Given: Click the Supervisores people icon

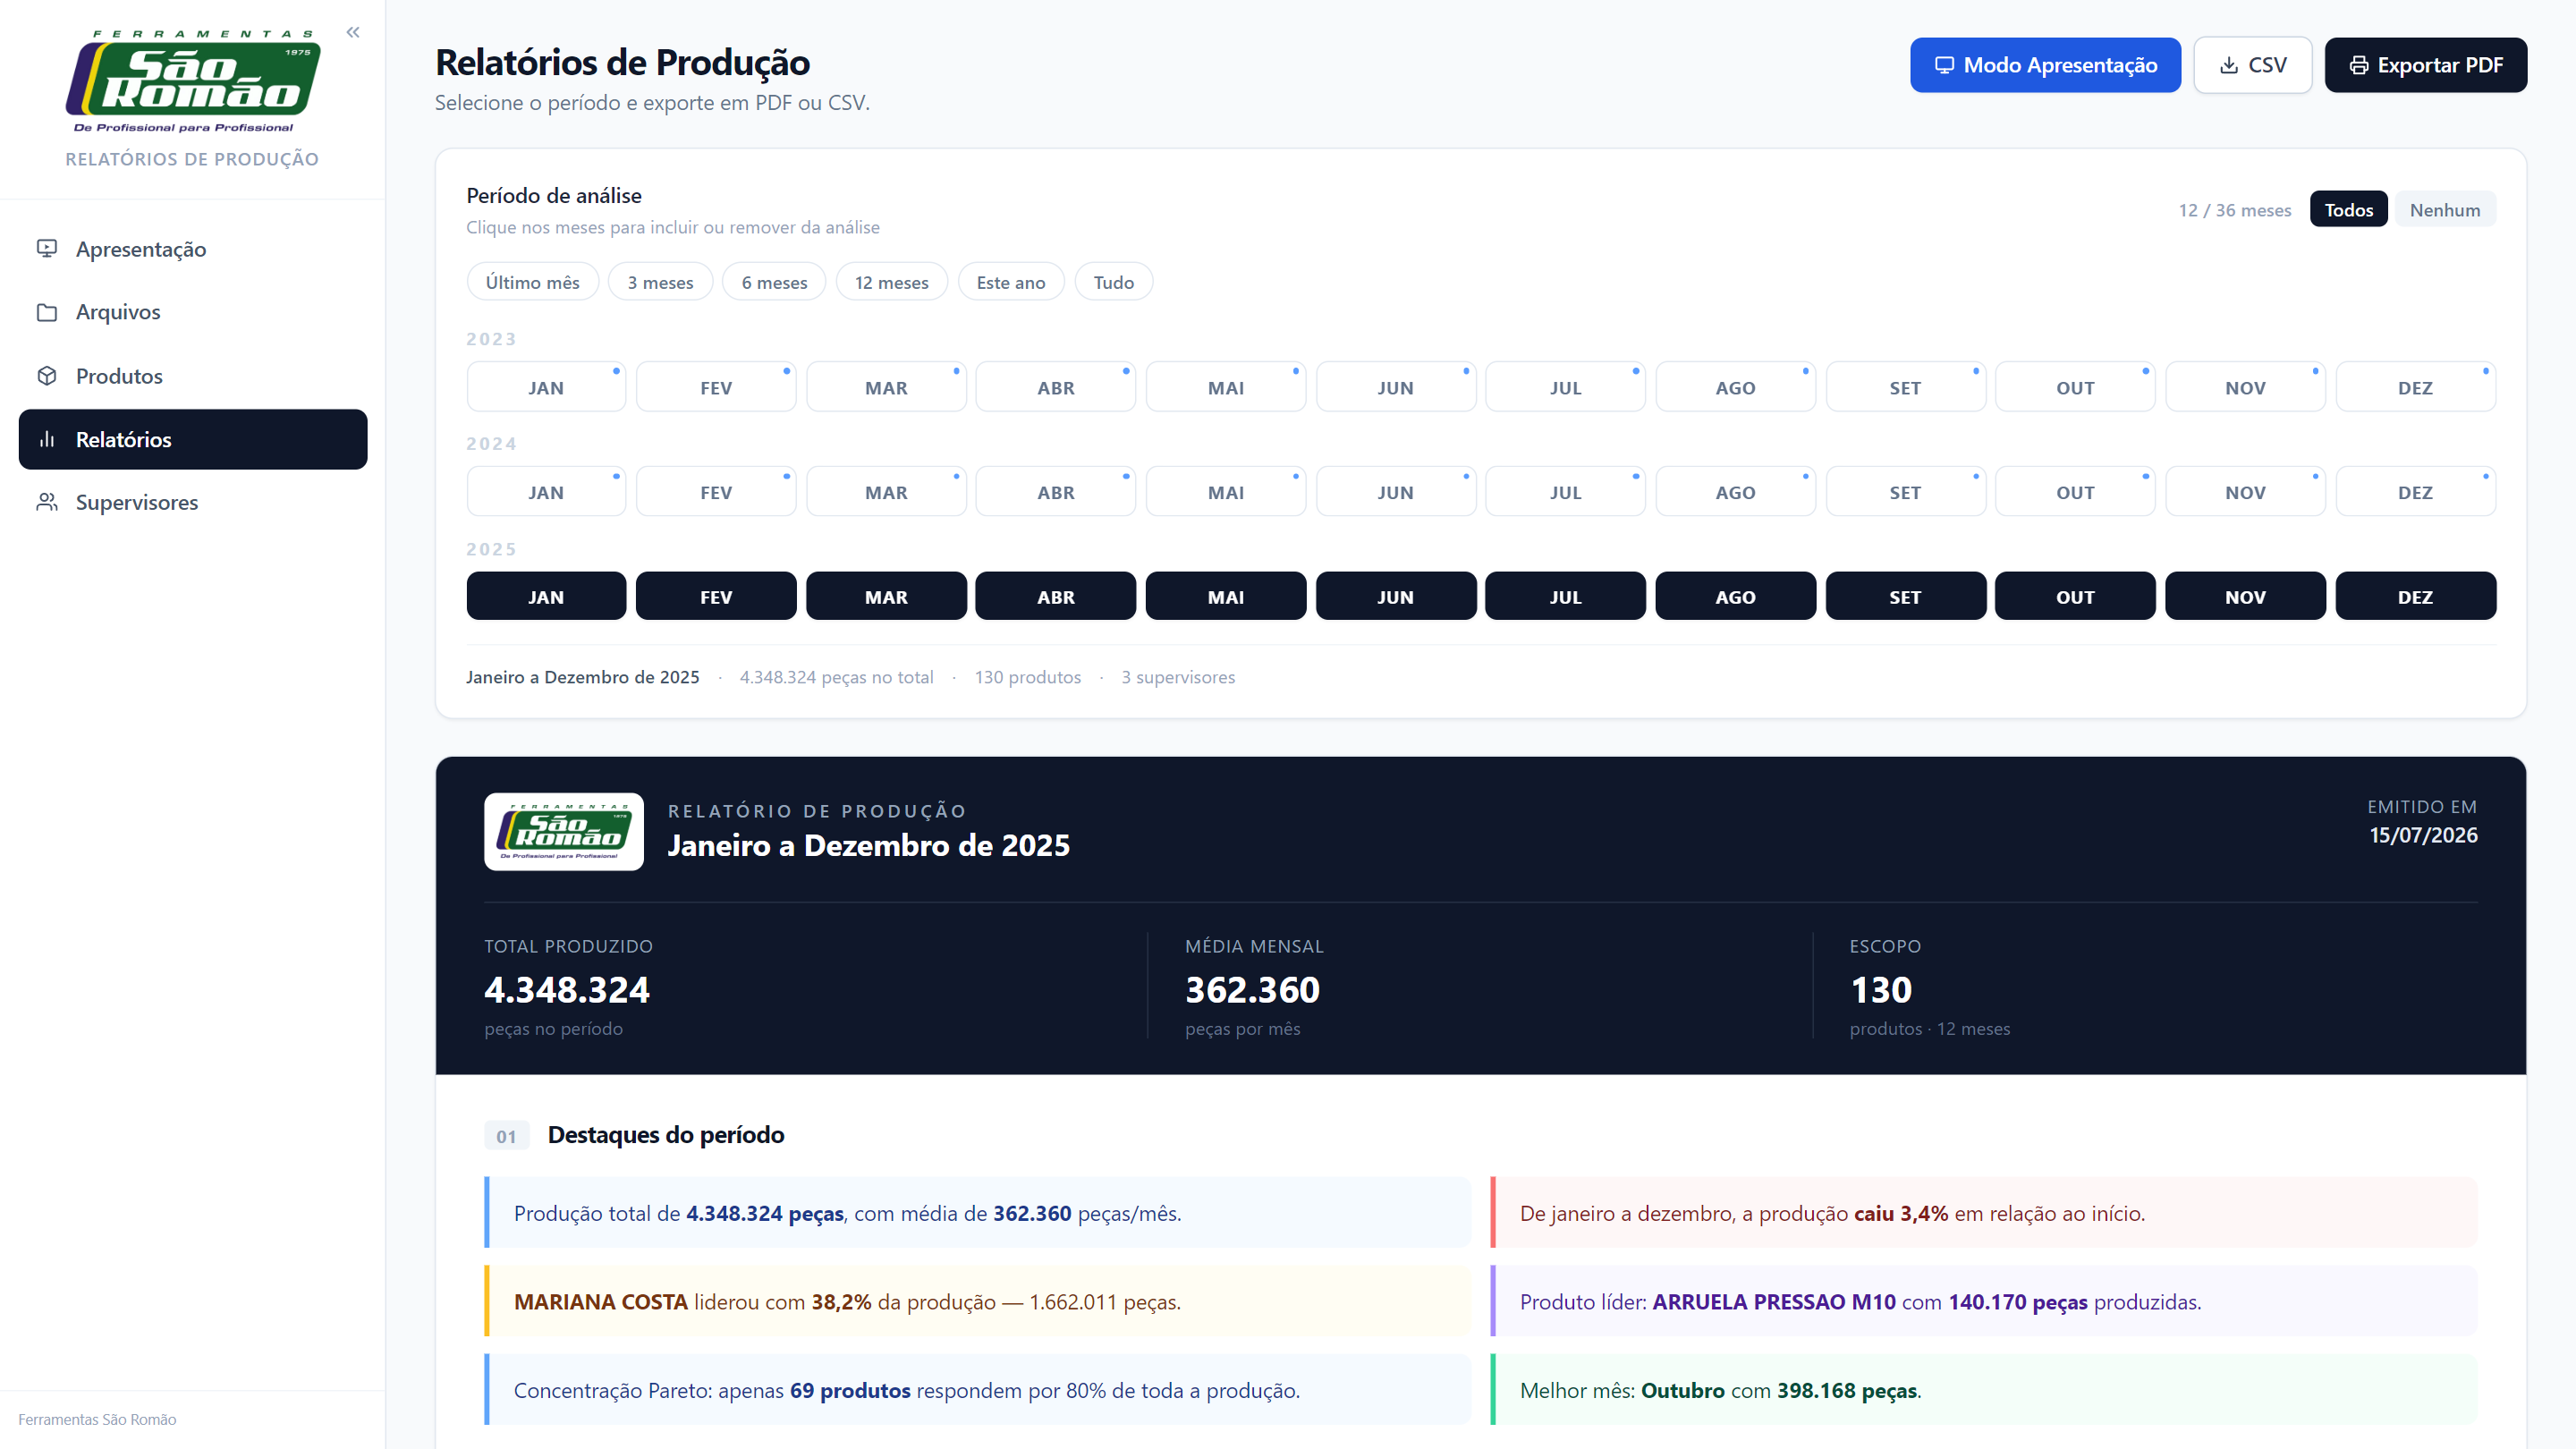Looking at the screenshot, I should click(x=47, y=502).
